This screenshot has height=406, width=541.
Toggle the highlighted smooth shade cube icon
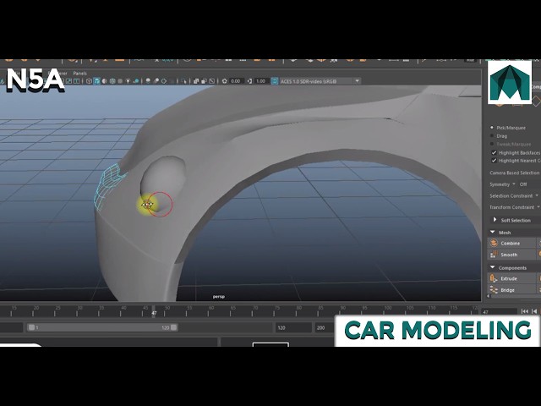[97, 81]
